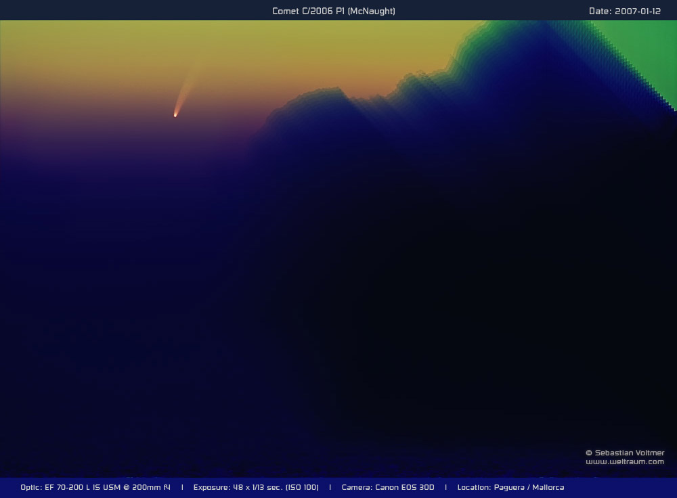
Task: Click the separator between Optic and Exposure
Action: coord(182,487)
